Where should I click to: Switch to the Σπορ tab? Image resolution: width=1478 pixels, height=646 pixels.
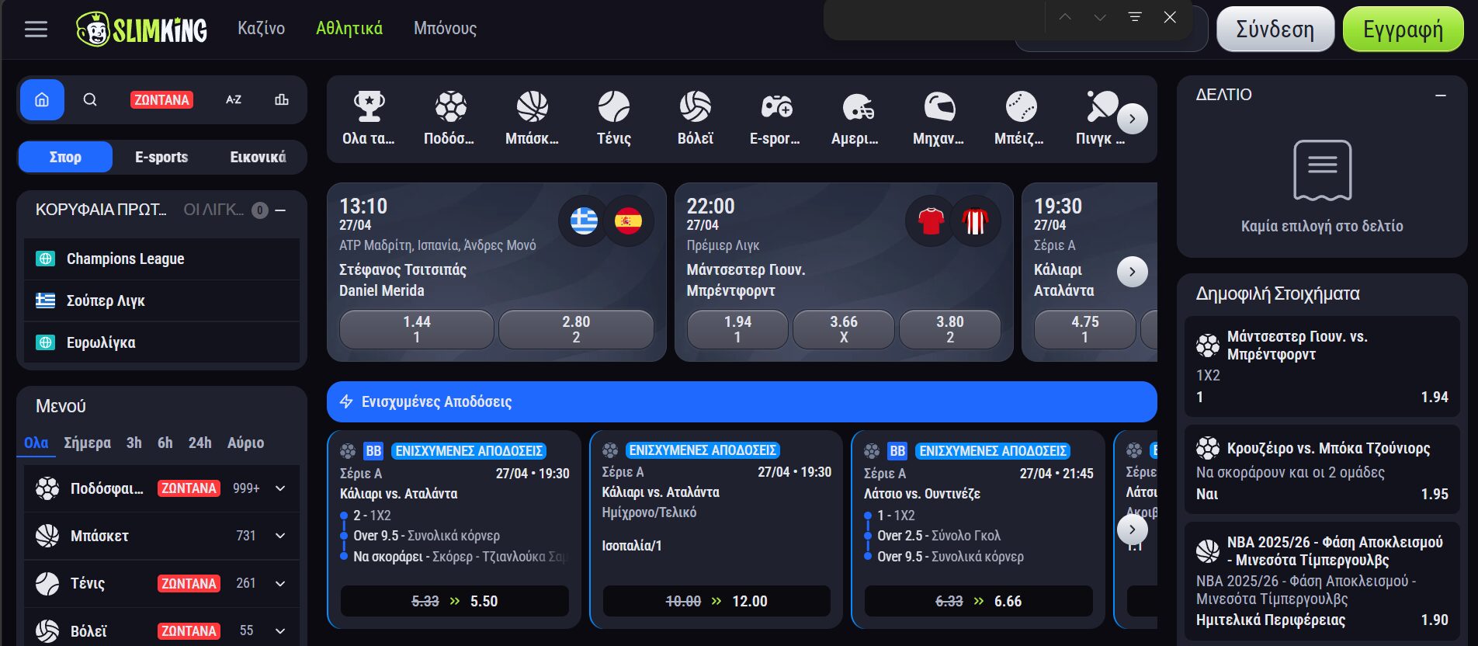tap(65, 157)
